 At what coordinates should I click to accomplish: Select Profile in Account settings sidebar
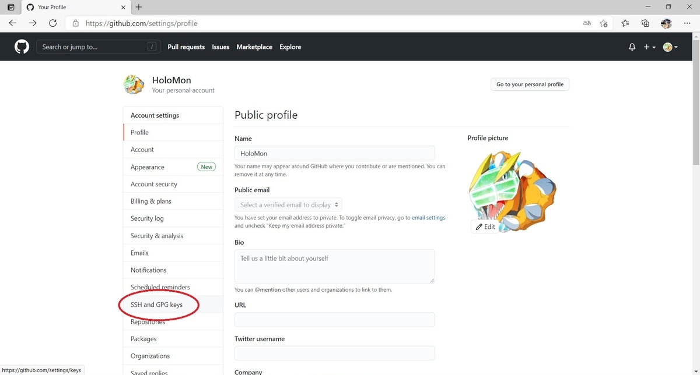[x=173, y=132]
